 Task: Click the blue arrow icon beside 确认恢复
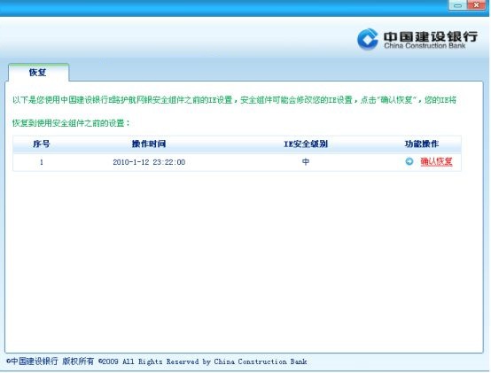tap(409, 161)
